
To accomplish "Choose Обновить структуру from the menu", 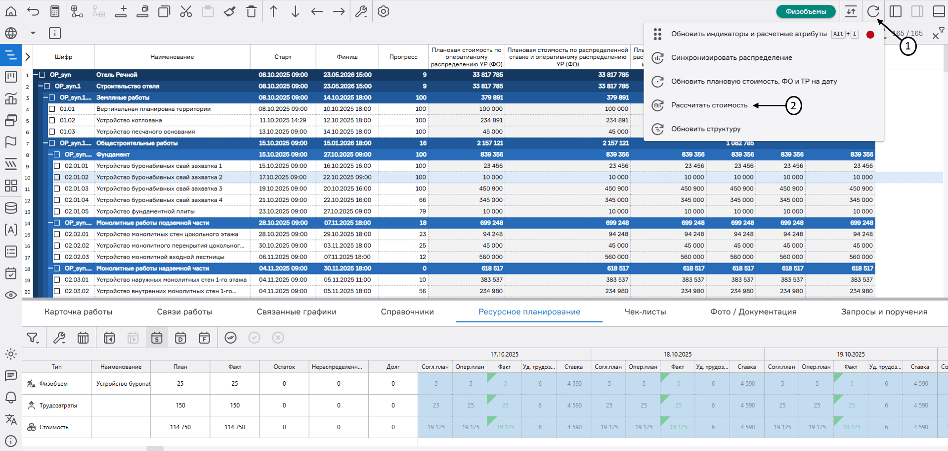I will [x=705, y=129].
